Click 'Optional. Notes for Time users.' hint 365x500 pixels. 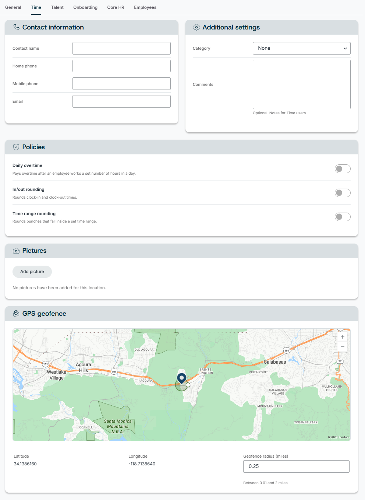pyautogui.click(x=280, y=113)
